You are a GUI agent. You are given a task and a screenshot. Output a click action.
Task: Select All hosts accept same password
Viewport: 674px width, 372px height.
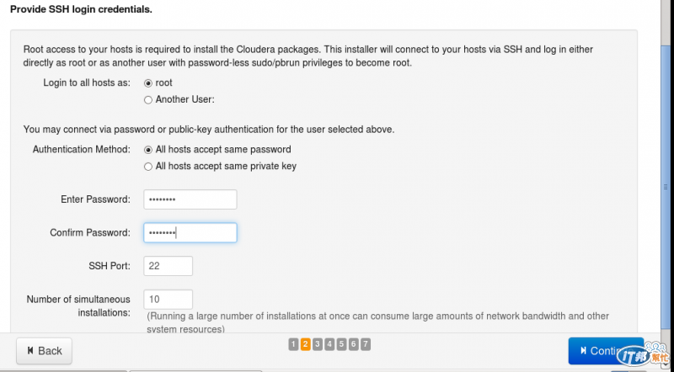[x=148, y=150]
